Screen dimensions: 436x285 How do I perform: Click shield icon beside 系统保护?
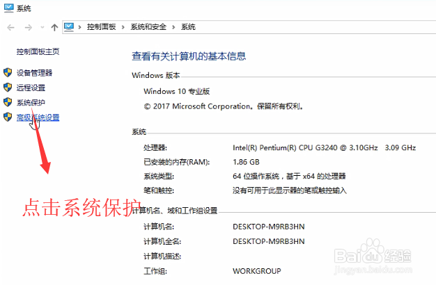pos(8,102)
